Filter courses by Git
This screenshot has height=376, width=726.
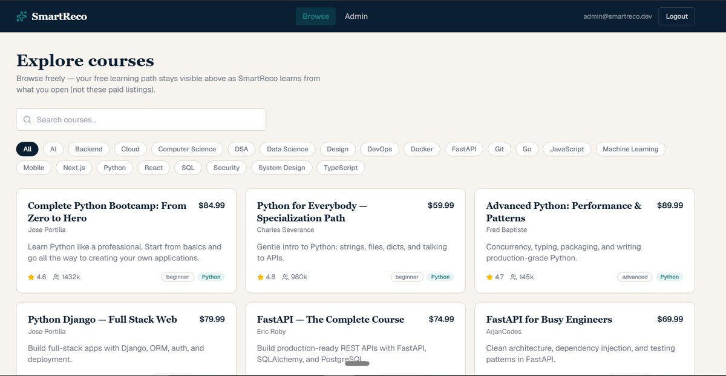pyautogui.click(x=499, y=149)
